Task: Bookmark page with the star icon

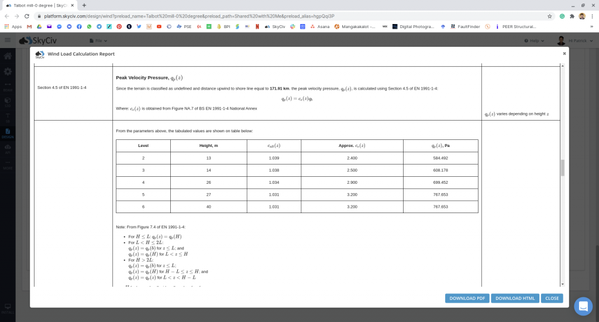Action: 549,16
